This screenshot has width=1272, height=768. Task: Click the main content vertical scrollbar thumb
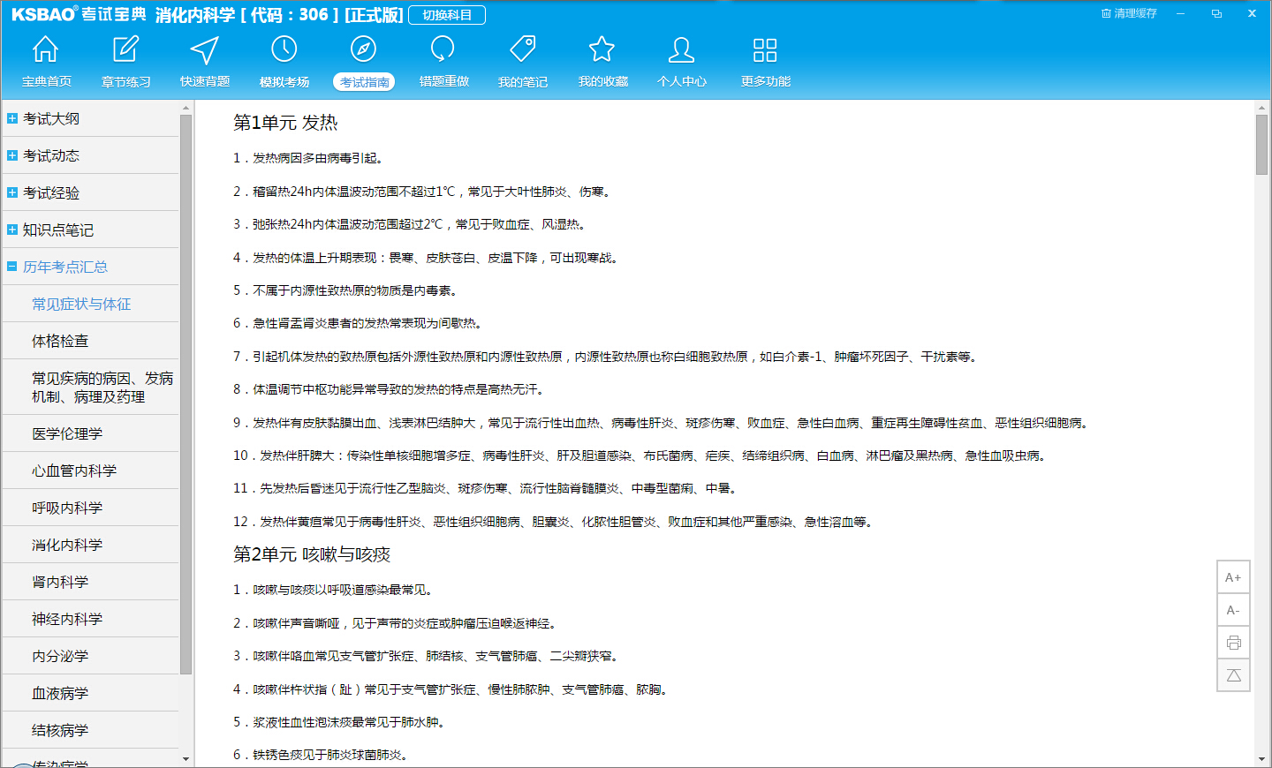[1261, 144]
